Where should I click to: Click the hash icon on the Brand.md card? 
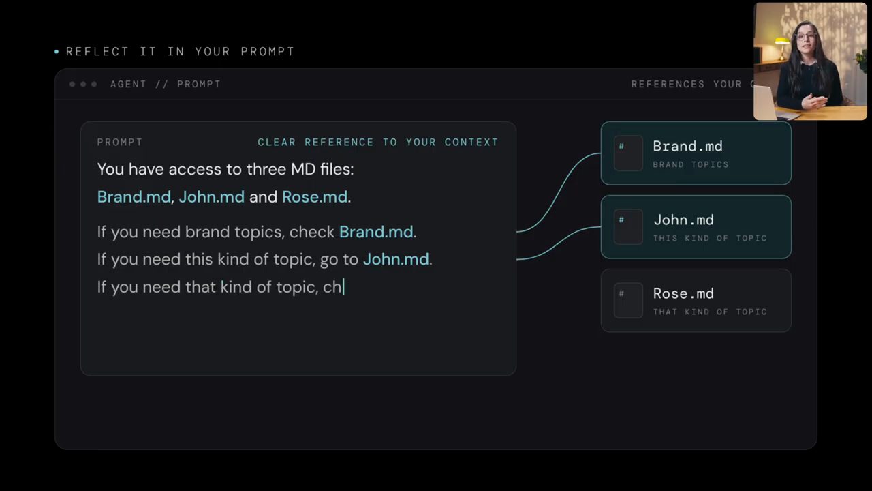pos(628,153)
